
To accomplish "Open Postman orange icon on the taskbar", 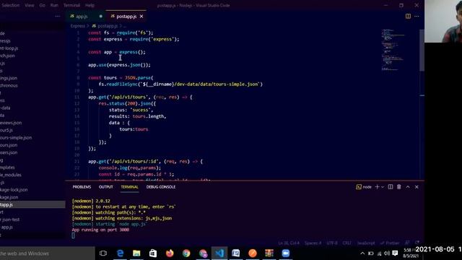I will 253,253.
